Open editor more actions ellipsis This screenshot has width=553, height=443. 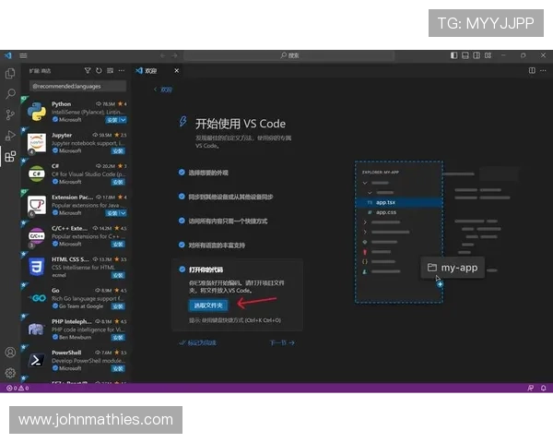543,71
